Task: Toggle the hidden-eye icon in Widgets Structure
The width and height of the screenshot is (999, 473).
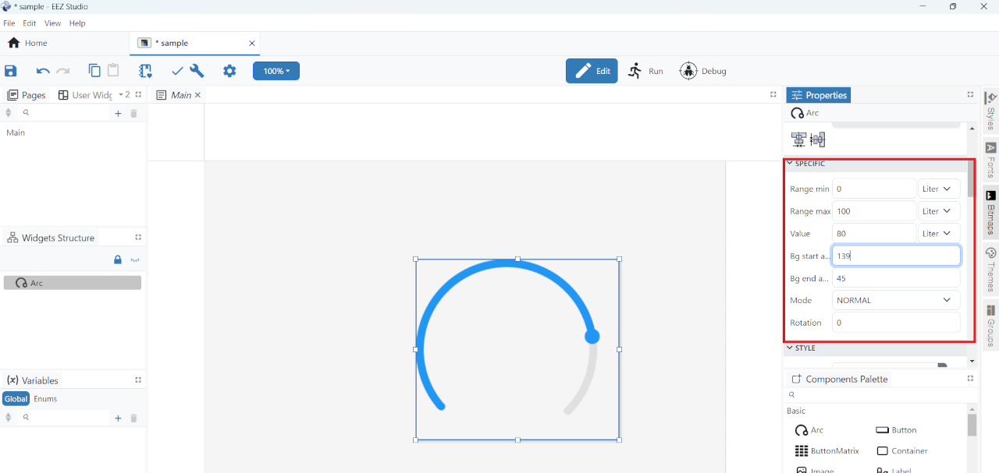Action: click(135, 259)
